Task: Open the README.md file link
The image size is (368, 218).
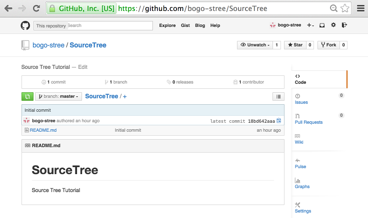Action: coord(43,130)
